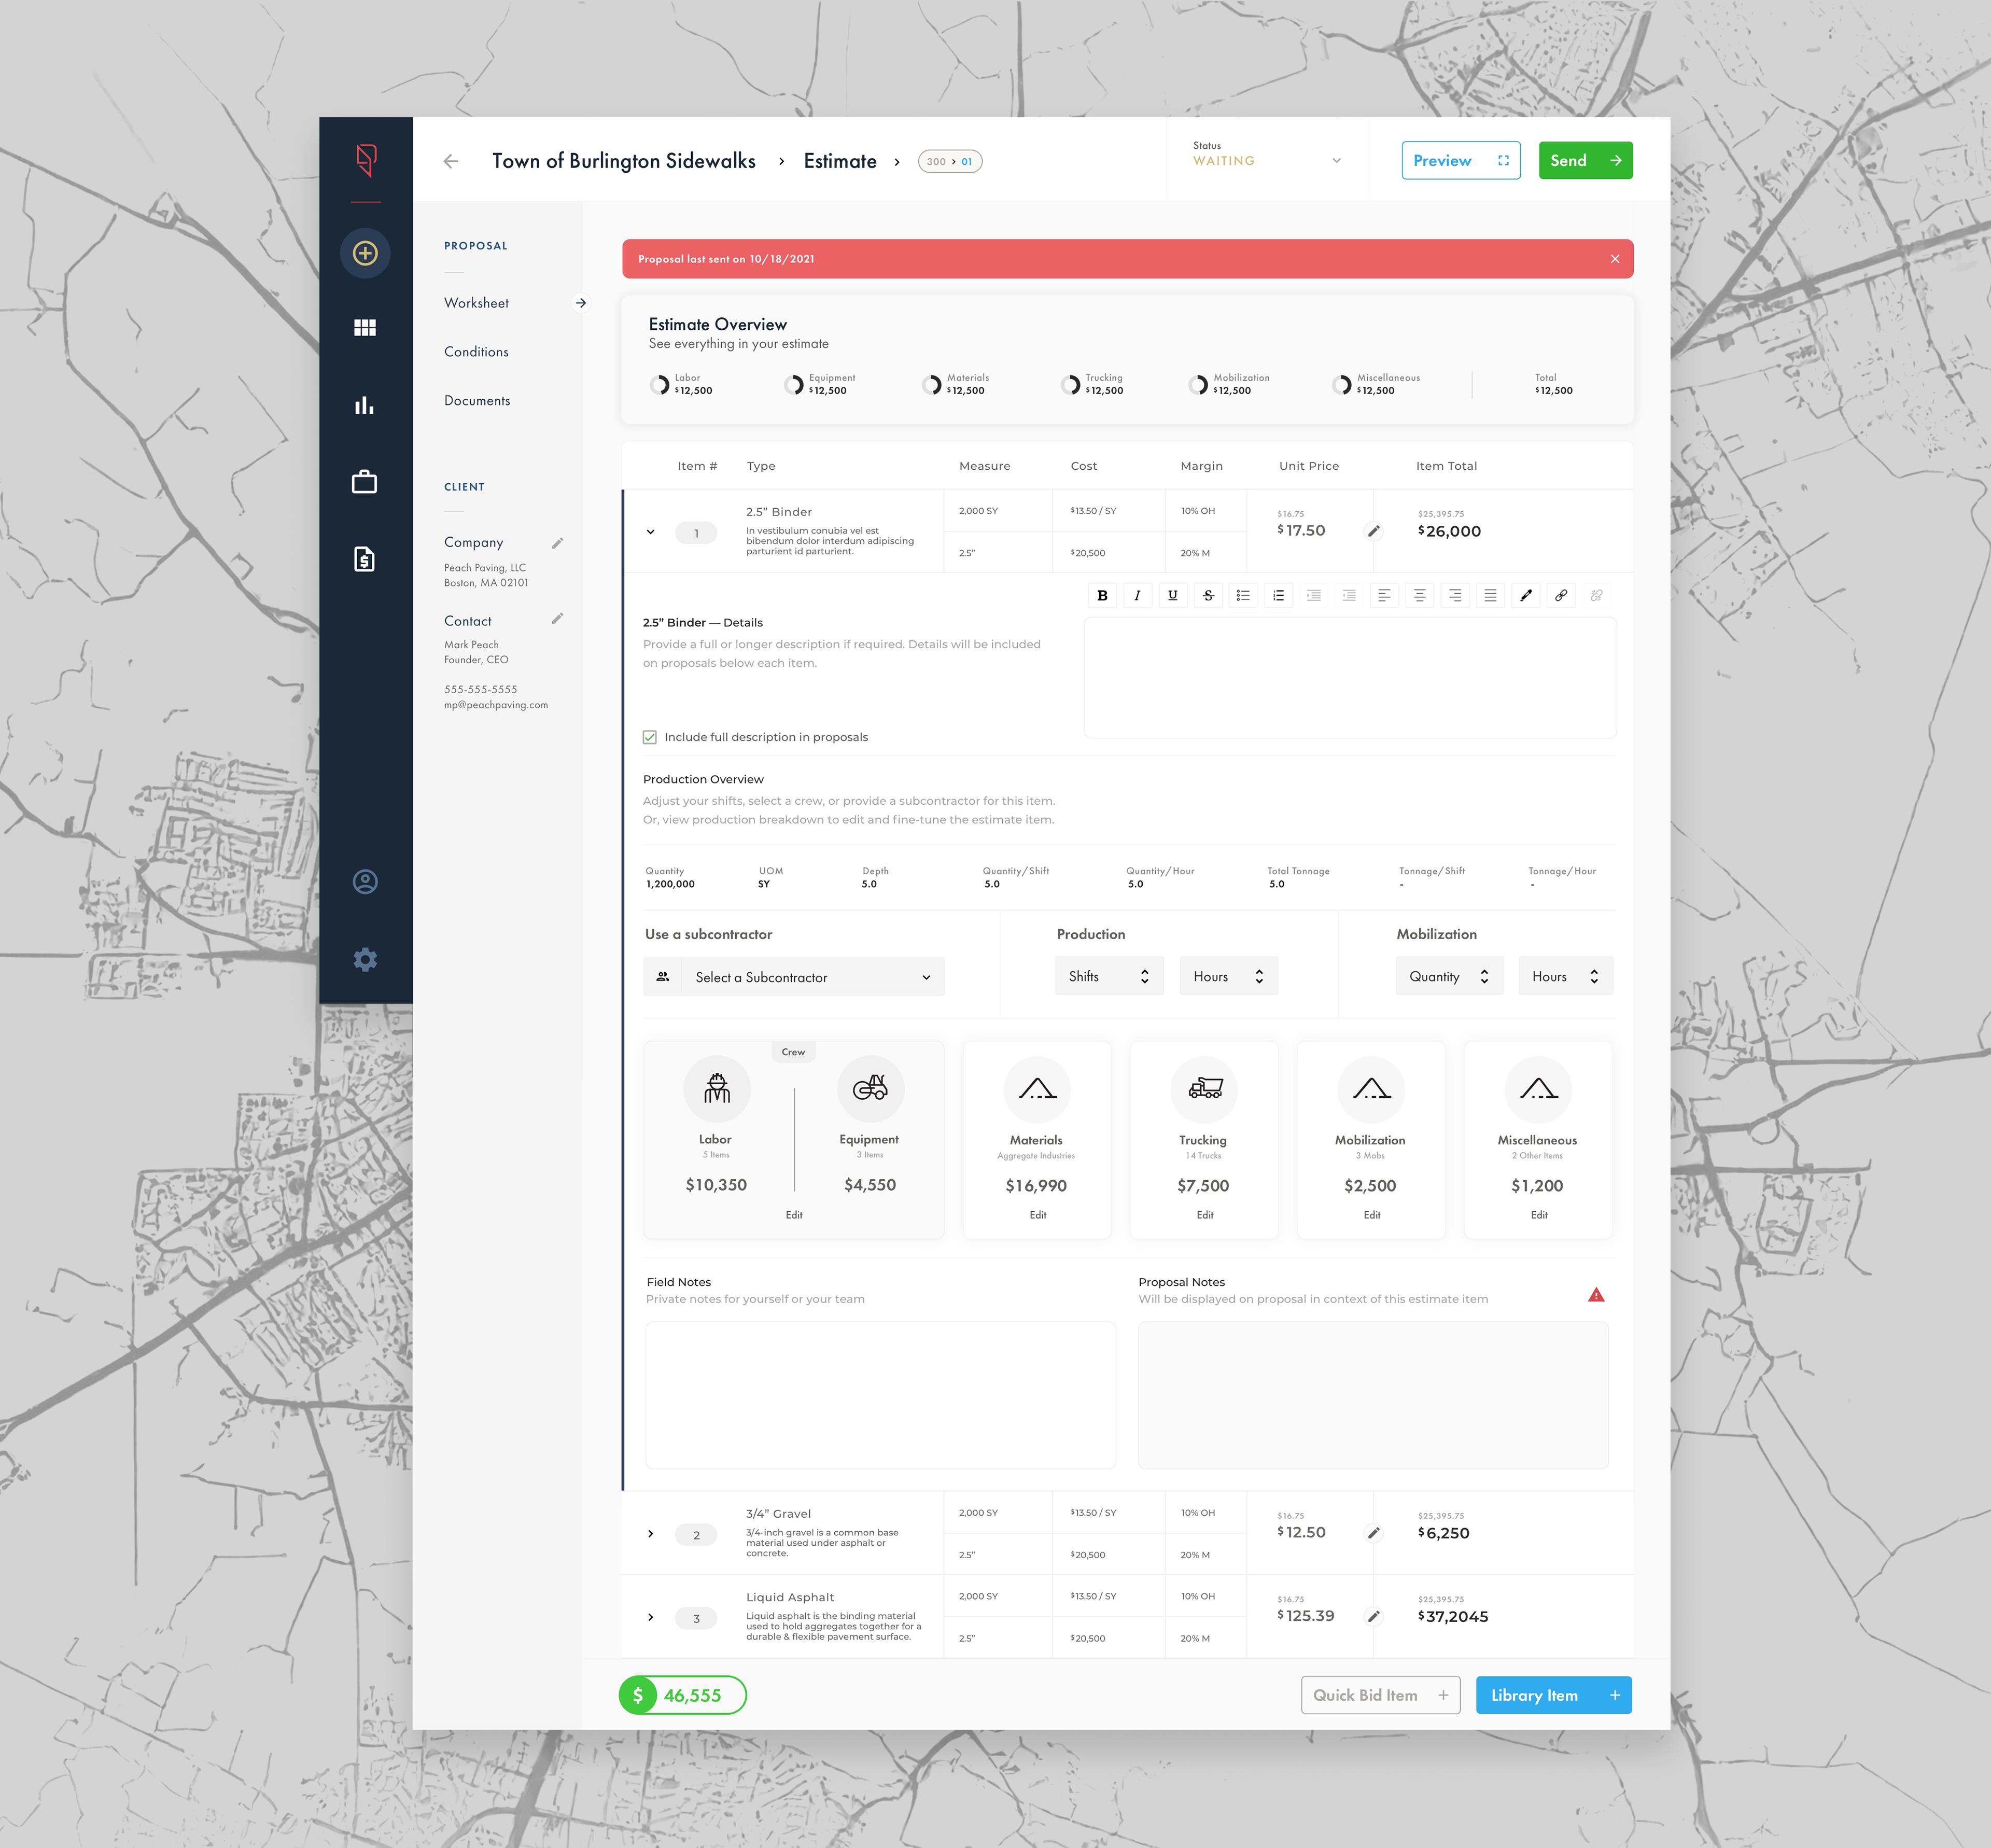Click the briefcase icon in sidebar
This screenshot has height=1848, width=1991.
[365, 482]
